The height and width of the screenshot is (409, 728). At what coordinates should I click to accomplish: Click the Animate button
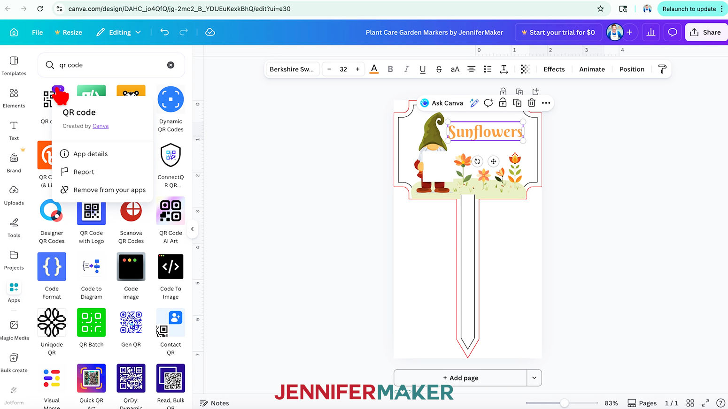pos(592,69)
